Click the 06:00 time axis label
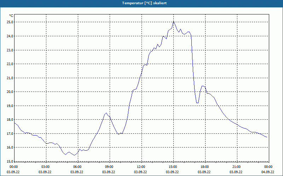 [x=77, y=167]
